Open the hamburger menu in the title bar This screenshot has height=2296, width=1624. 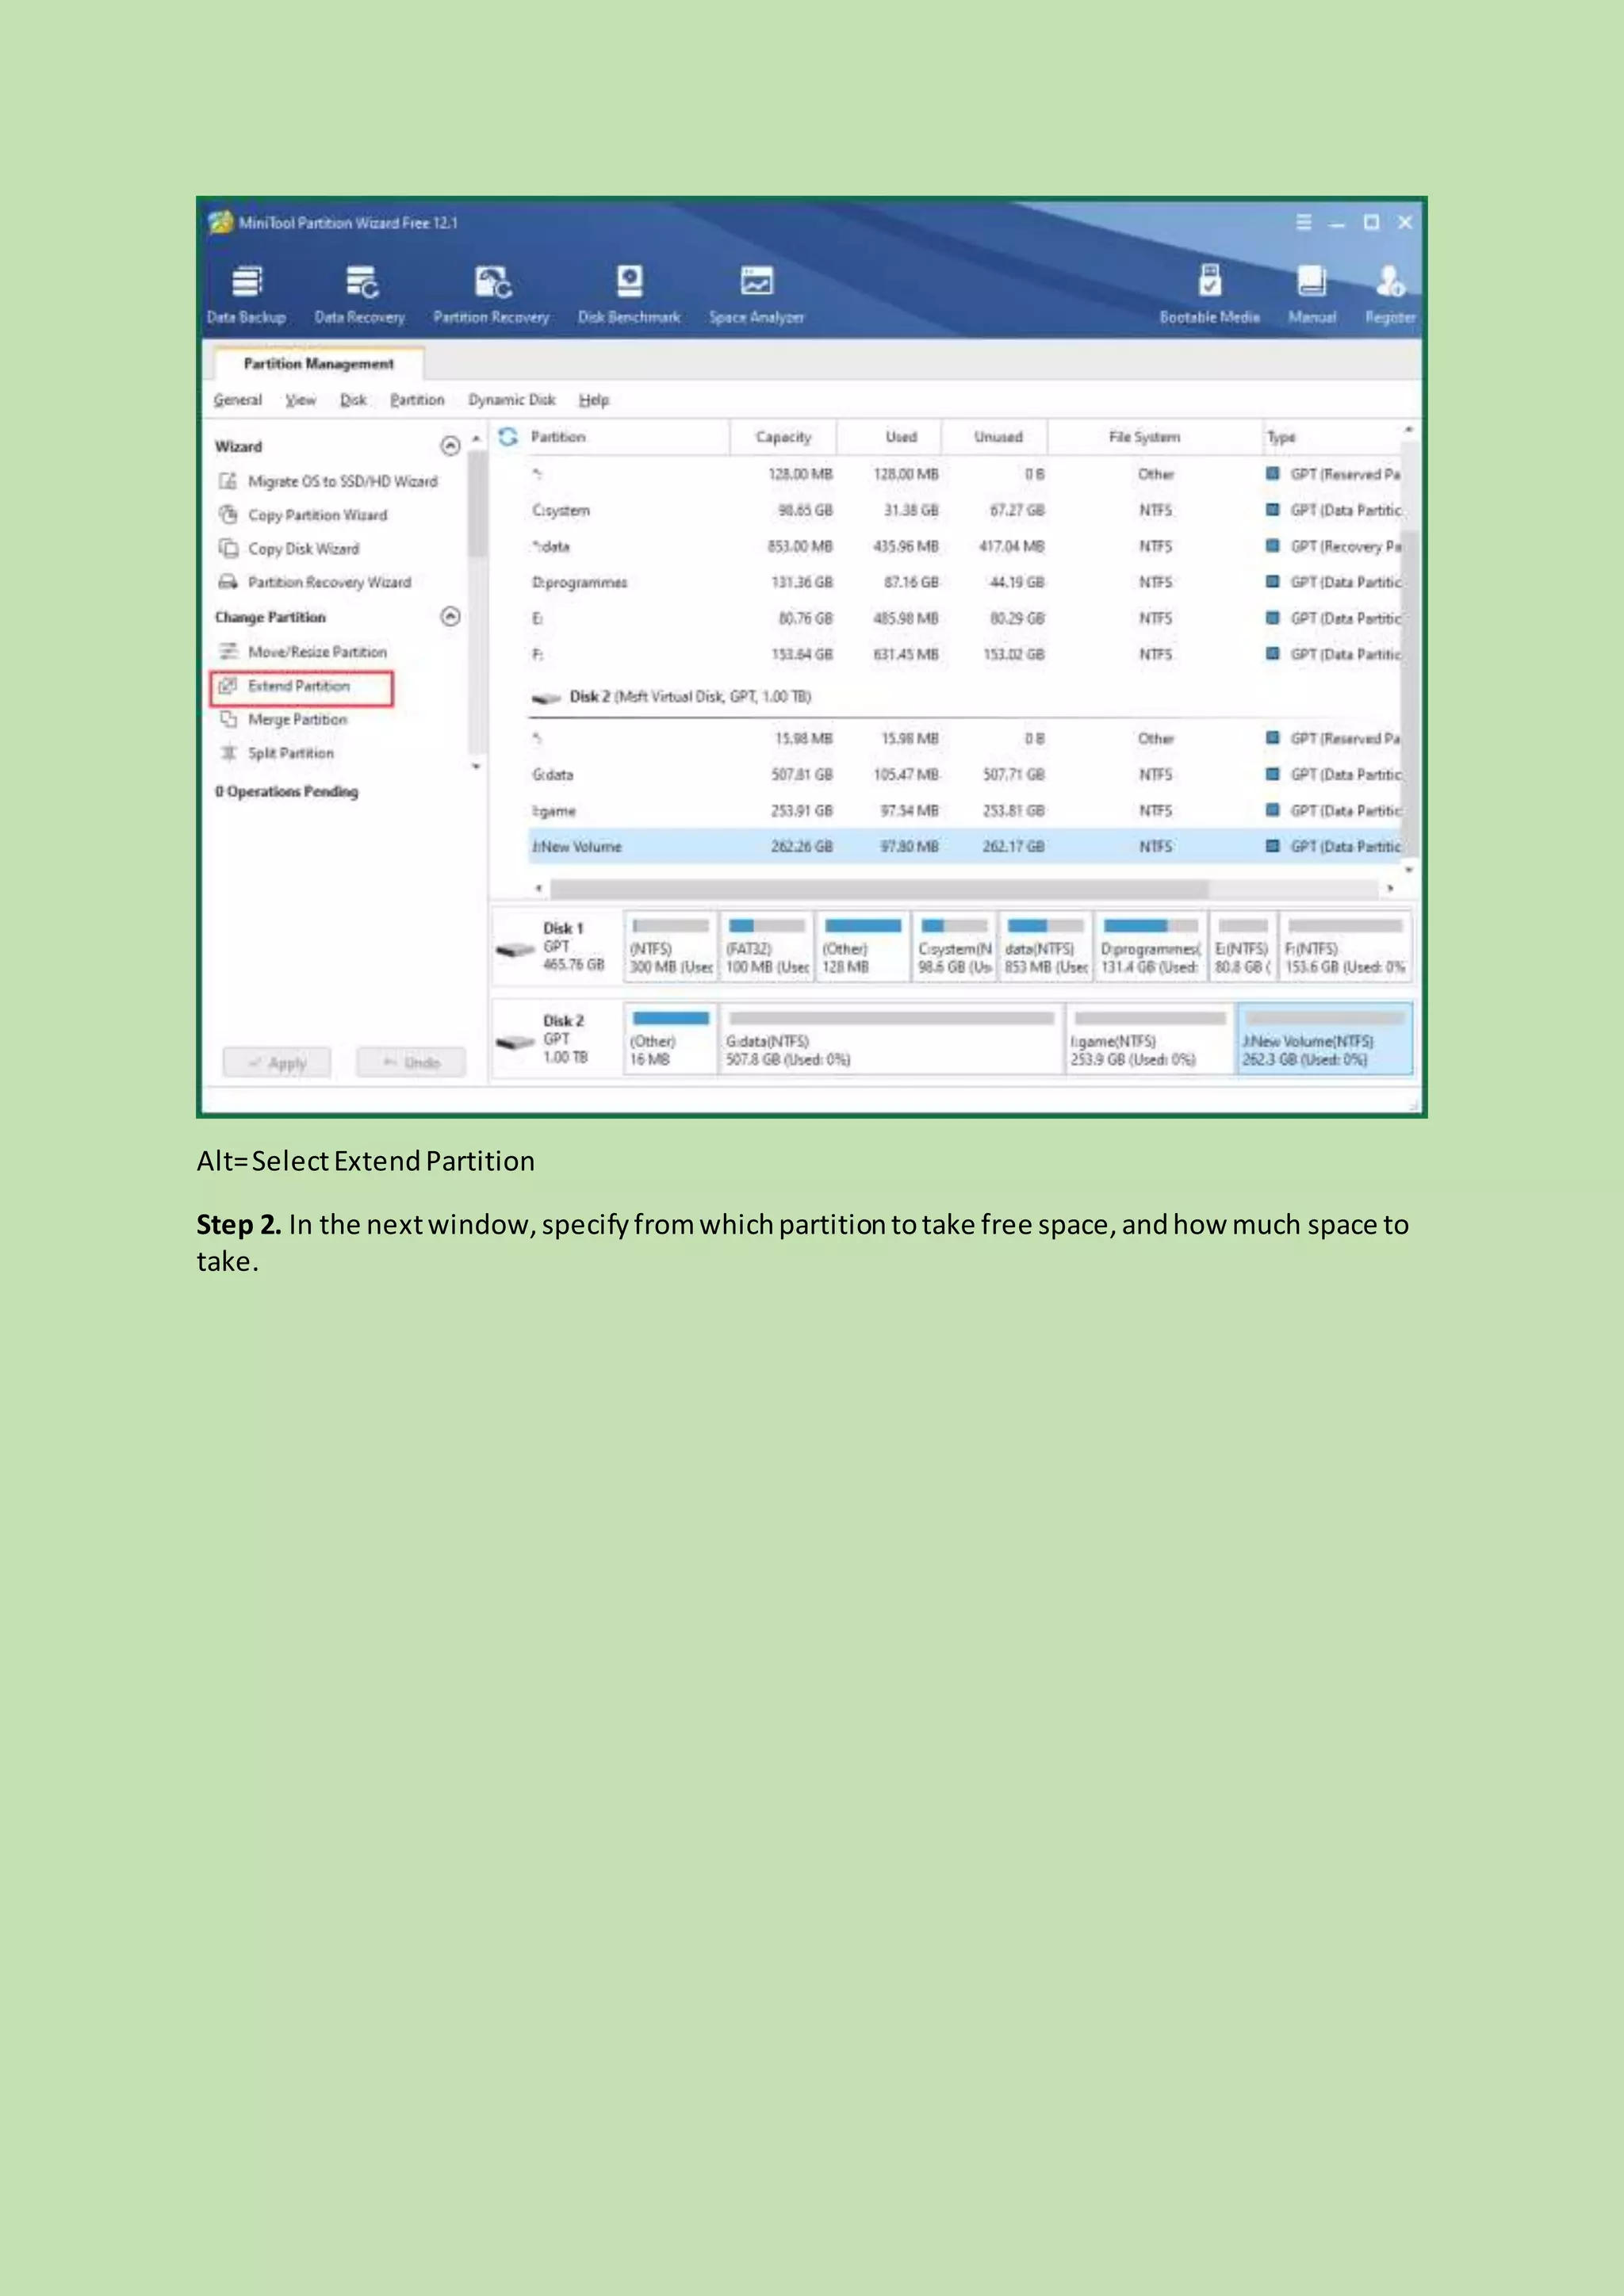pyautogui.click(x=1304, y=222)
